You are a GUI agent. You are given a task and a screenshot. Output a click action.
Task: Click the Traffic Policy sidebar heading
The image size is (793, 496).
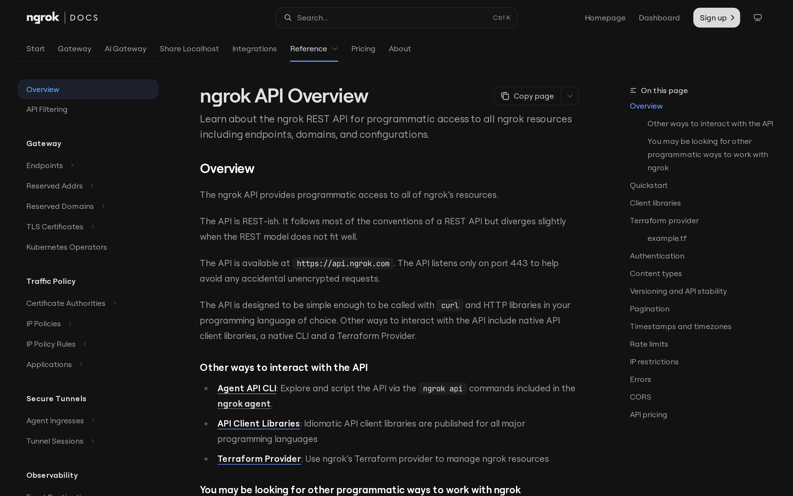click(x=51, y=281)
